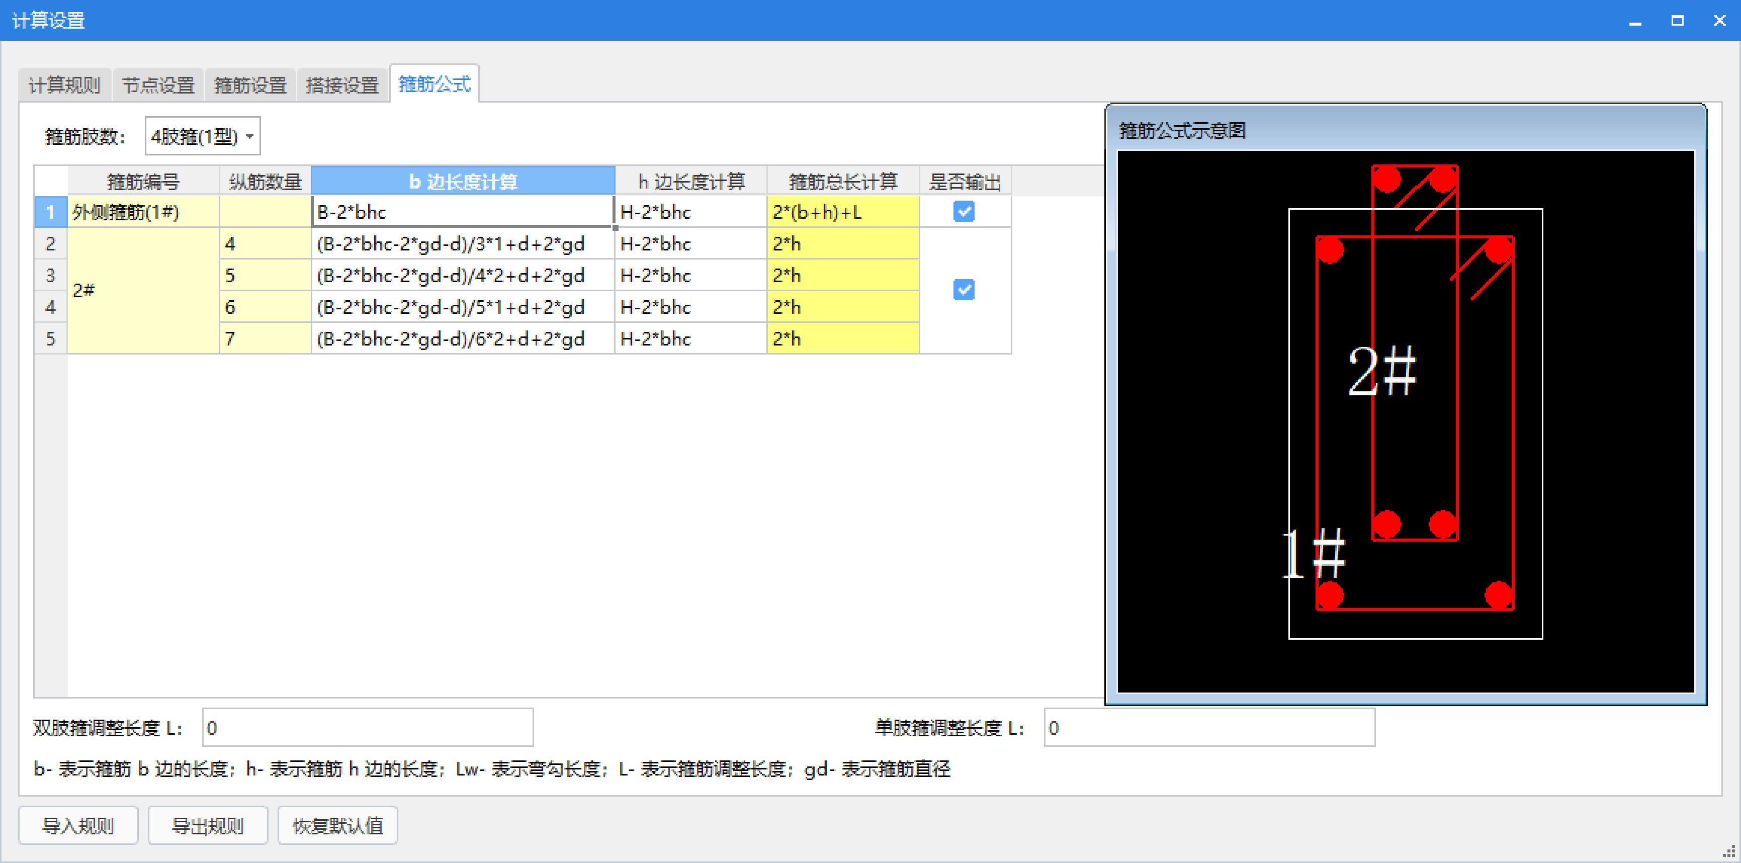Click the 纵筋数量 cell with value 5
Viewport: 1741px width, 863px height.
coord(265,275)
